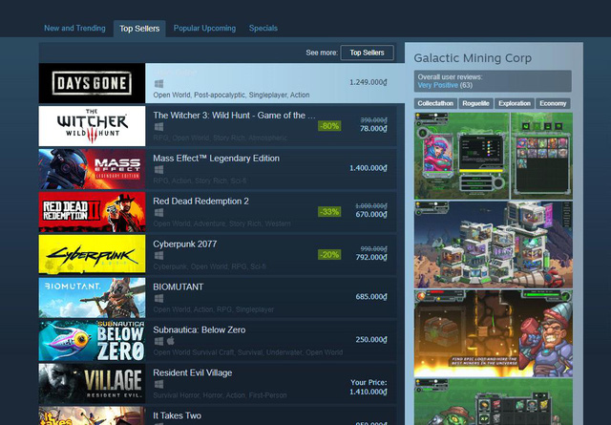The height and width of the screenshot is (425, 611).
Task: Switch to the Specials tab
Action: [x=263, y=28]
